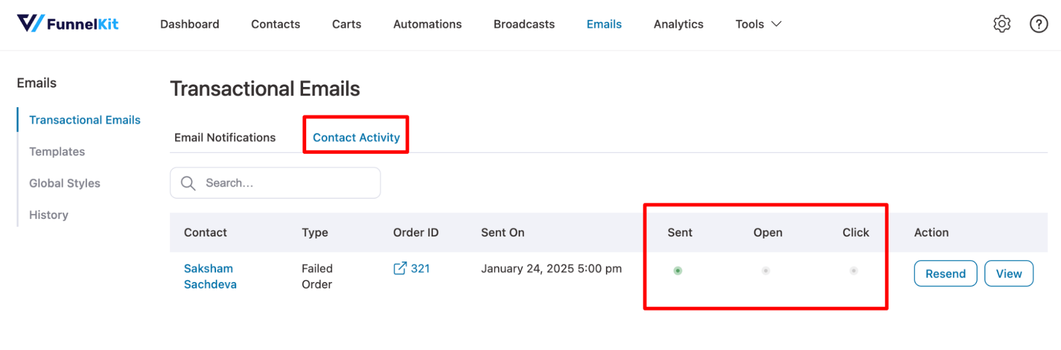The width and height of the screenshot is (1061, 350).
Task: Open order ID 321 link
Action: pos(420,269)
